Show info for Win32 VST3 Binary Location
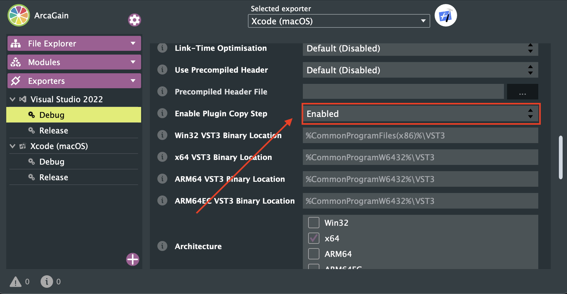This screenshot has width=567, height=294. click(x=162, y=135)
